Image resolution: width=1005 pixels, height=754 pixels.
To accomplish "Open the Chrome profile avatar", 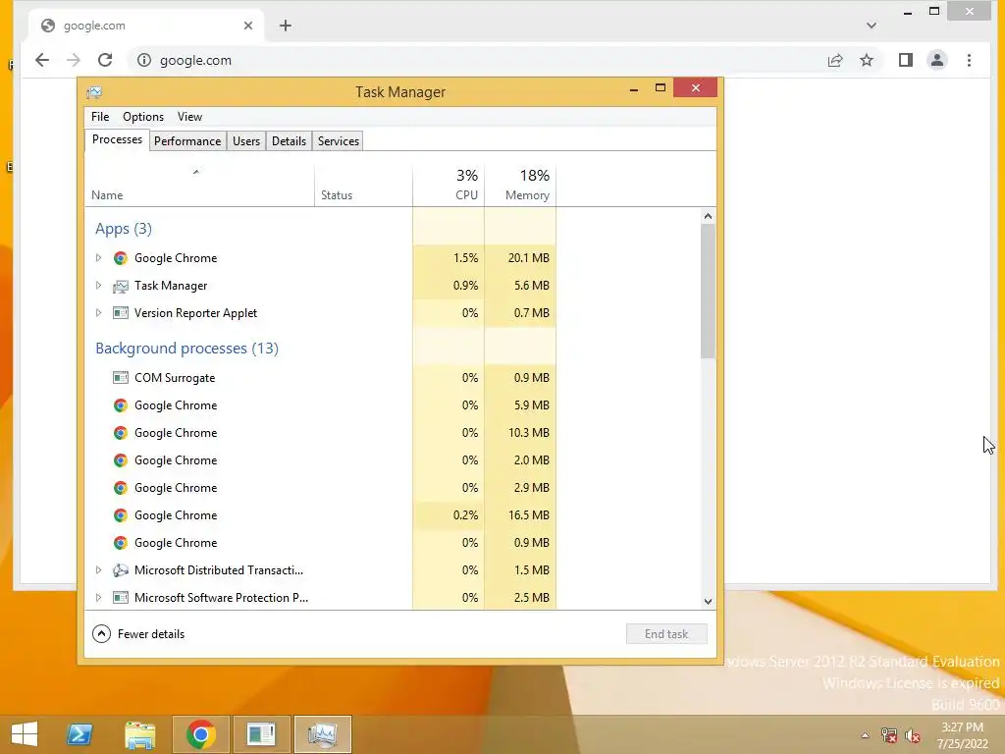I will coord(937,60).
